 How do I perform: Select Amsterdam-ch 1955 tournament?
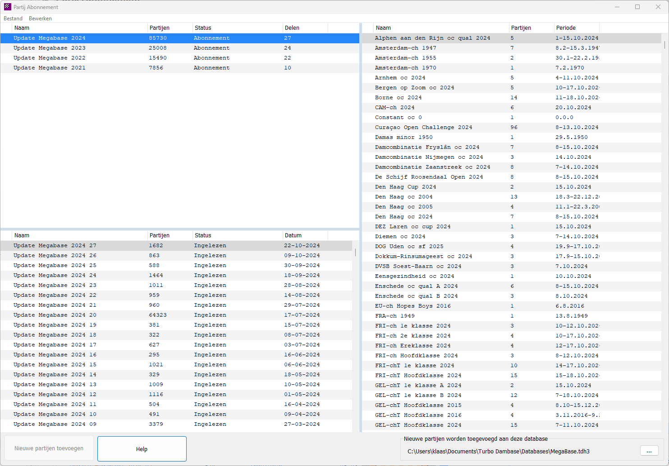pos(512,58)
